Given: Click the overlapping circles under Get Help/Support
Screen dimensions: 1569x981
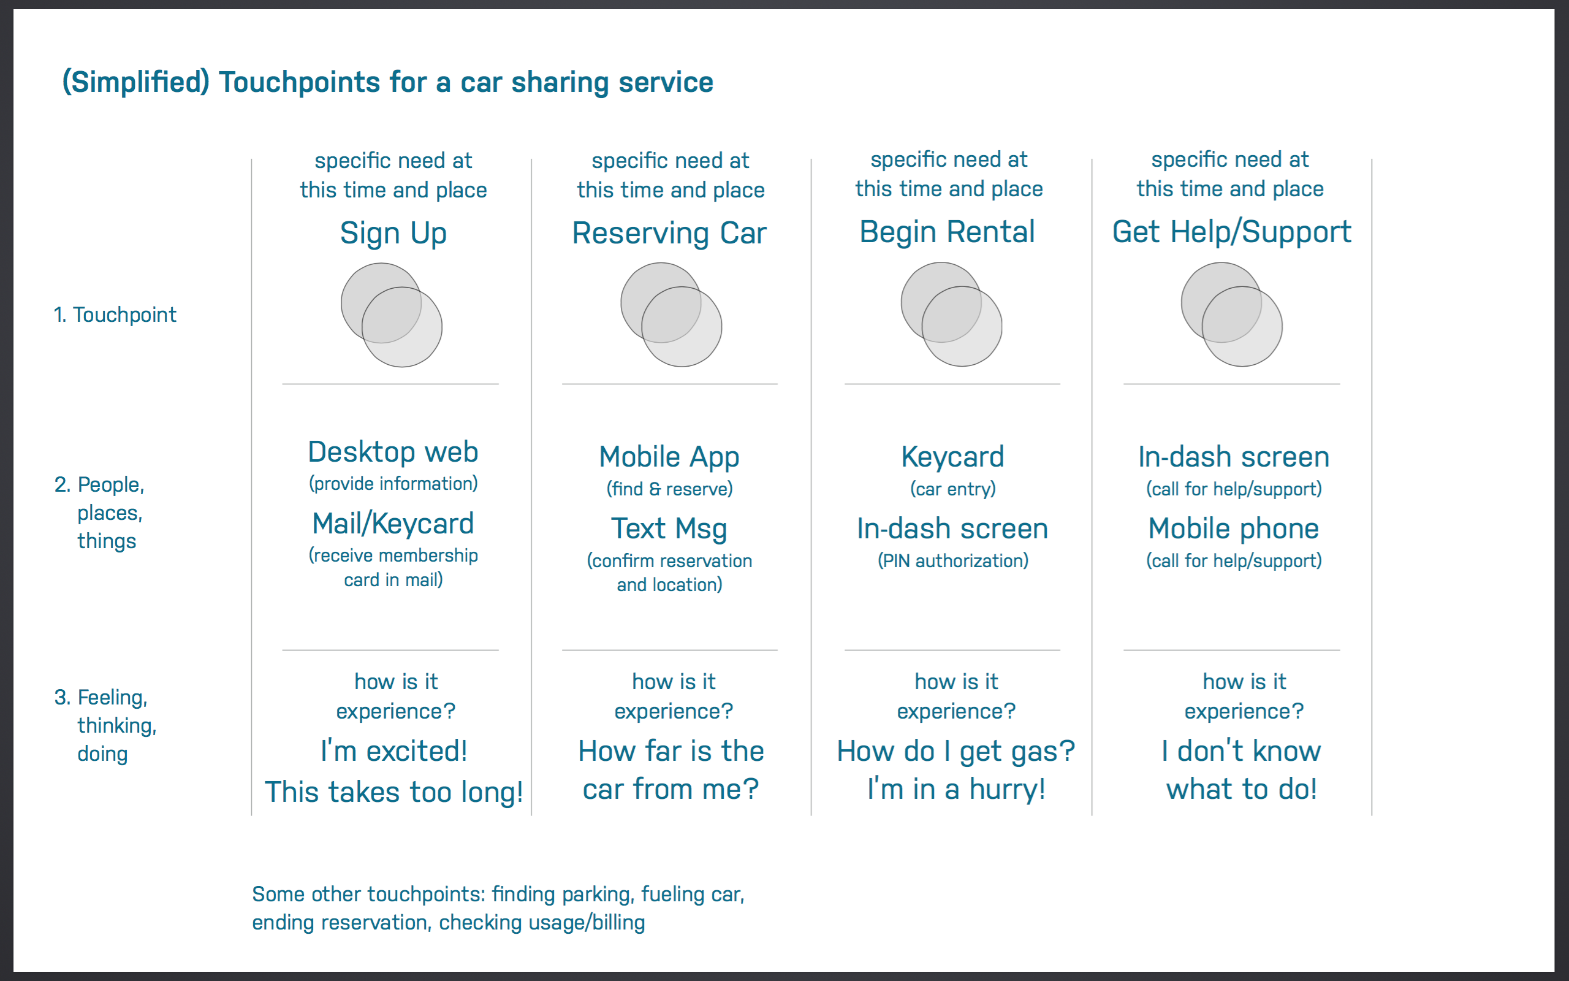Looking at the screenshot, I should click(1231, 314).
